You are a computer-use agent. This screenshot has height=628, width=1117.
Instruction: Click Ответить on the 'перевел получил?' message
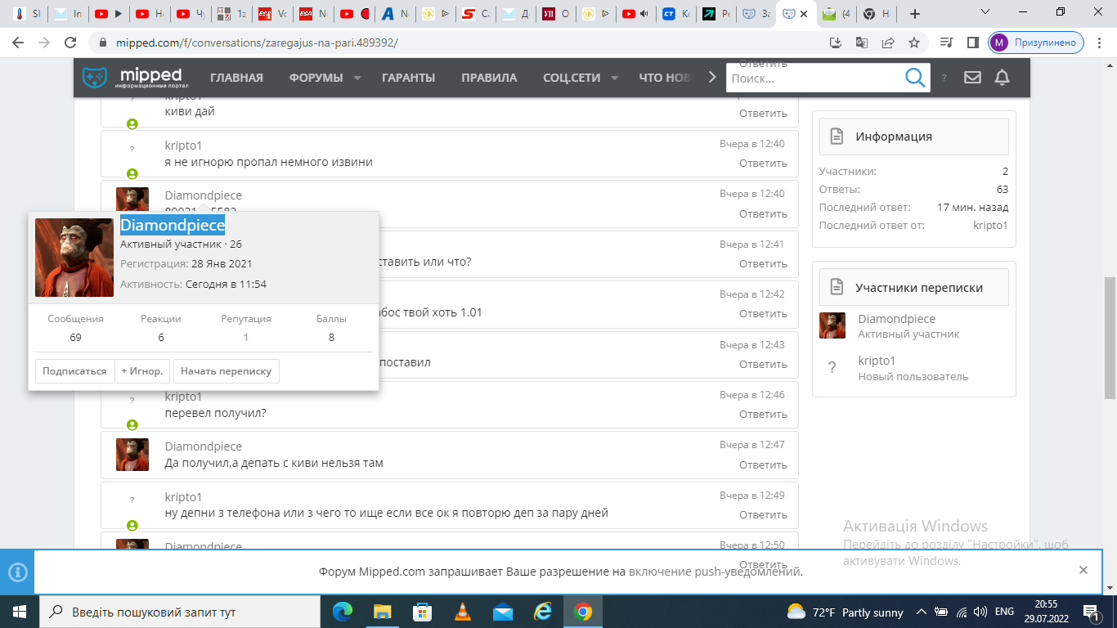pos(763,414)
